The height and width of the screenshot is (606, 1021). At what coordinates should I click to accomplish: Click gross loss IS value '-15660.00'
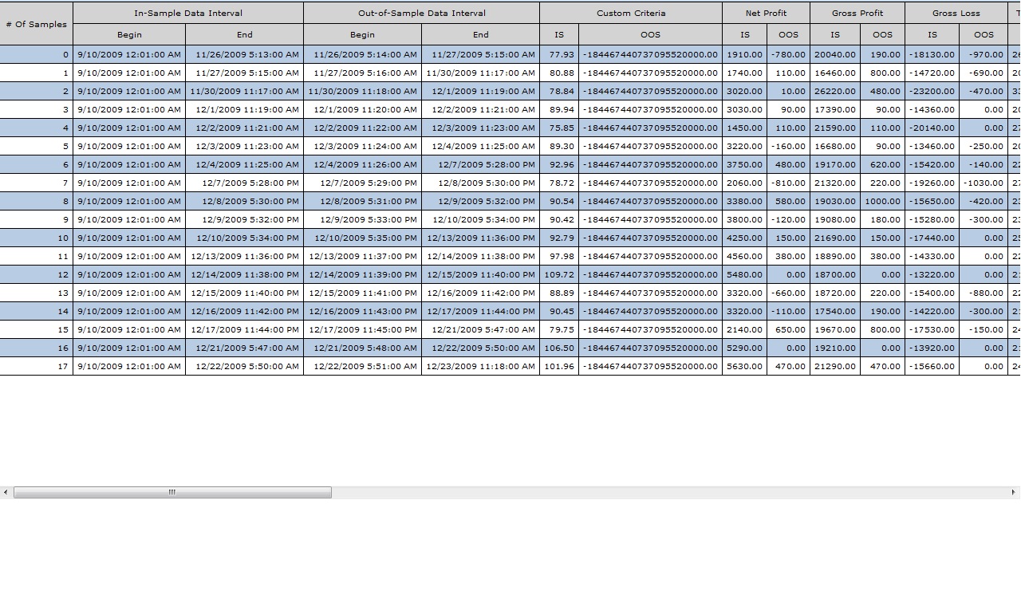coord(932,366)
